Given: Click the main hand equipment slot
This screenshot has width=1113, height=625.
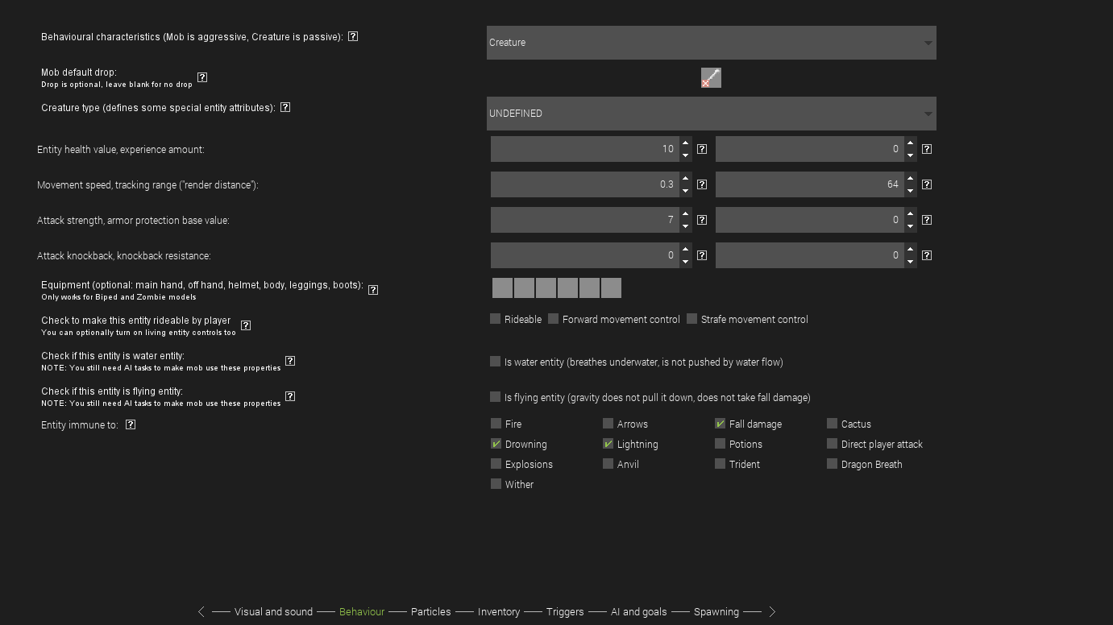Looking at the screenshot, I should tap(502, 288).
